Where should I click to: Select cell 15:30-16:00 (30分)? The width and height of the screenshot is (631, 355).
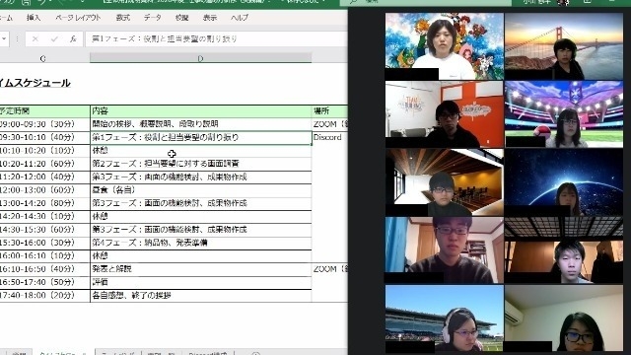coord(44,243)
